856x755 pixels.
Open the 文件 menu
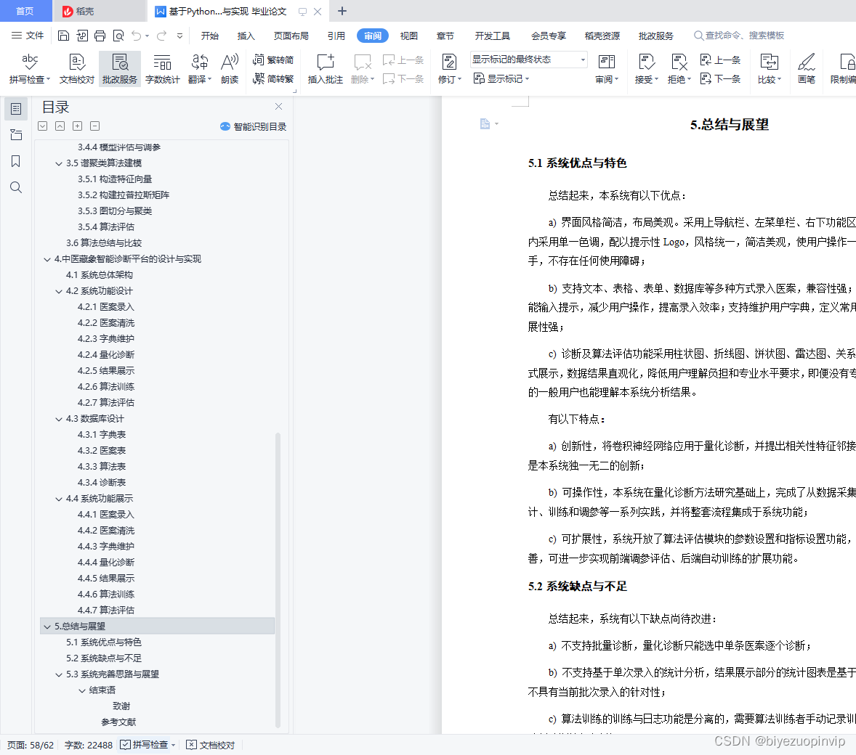[x=28, y=36]
